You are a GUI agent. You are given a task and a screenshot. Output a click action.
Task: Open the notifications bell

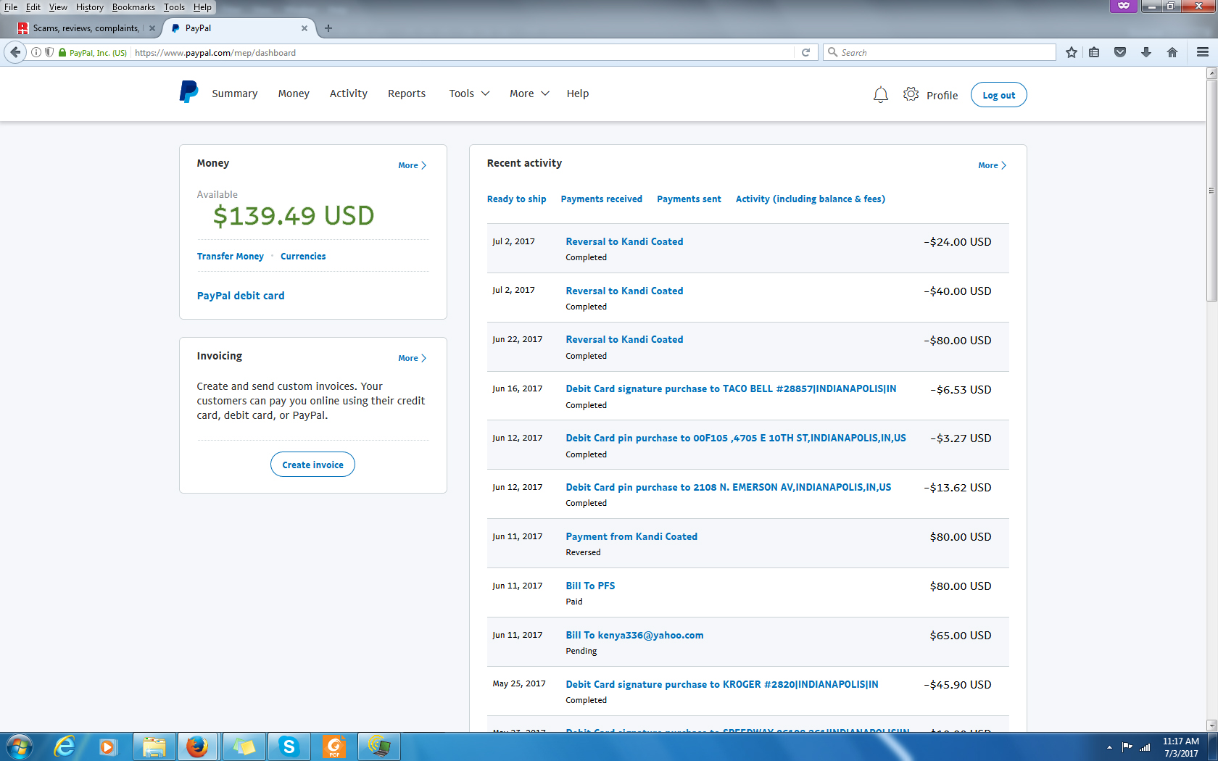point(880,95)
